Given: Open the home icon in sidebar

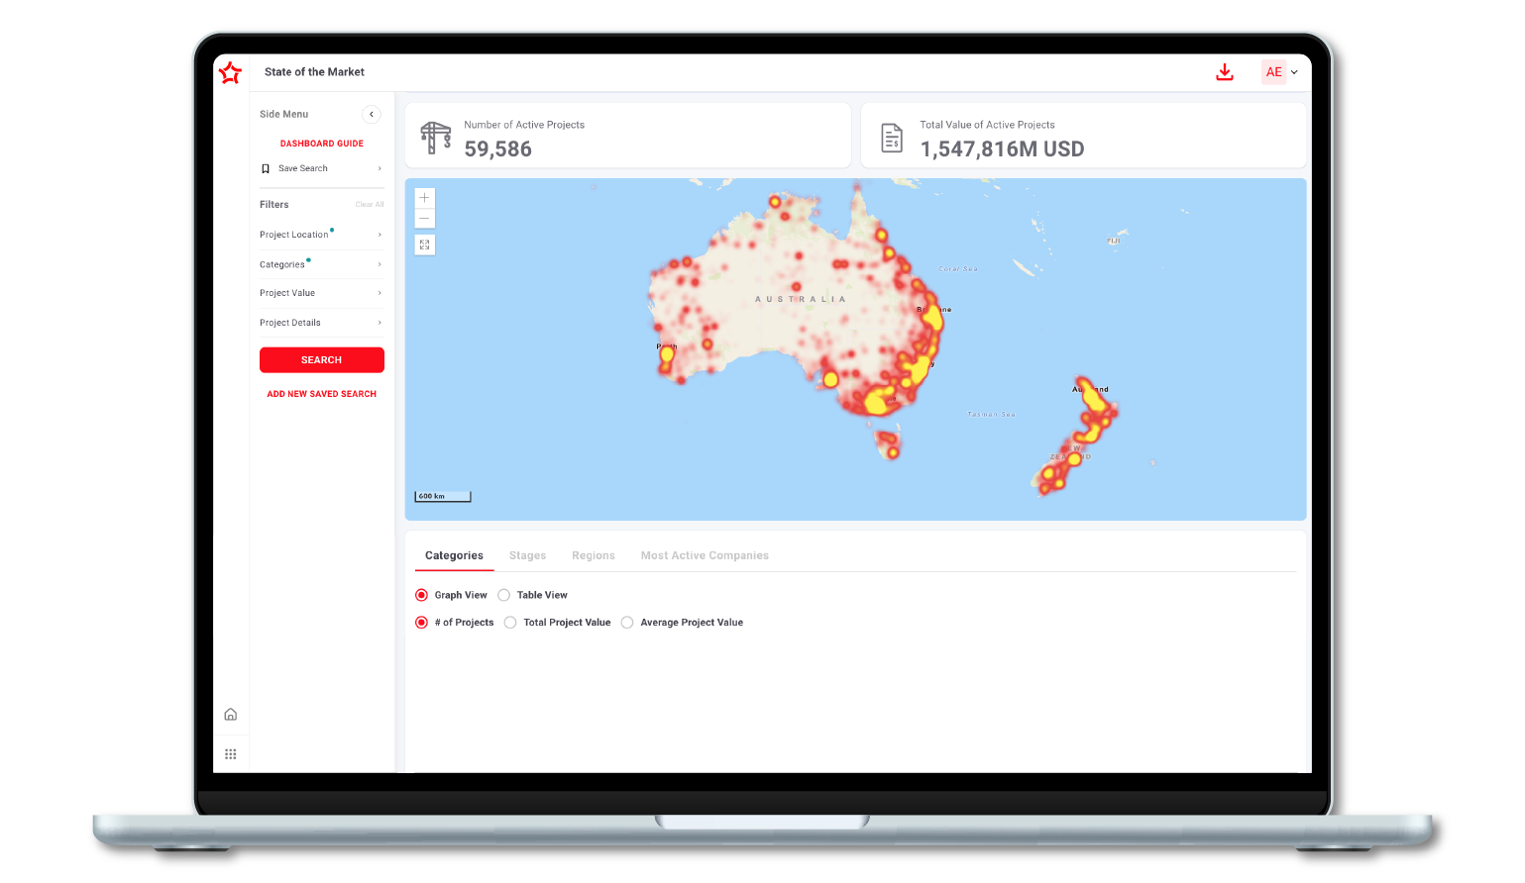Looking at the screenshot, I should click(230, 715).
